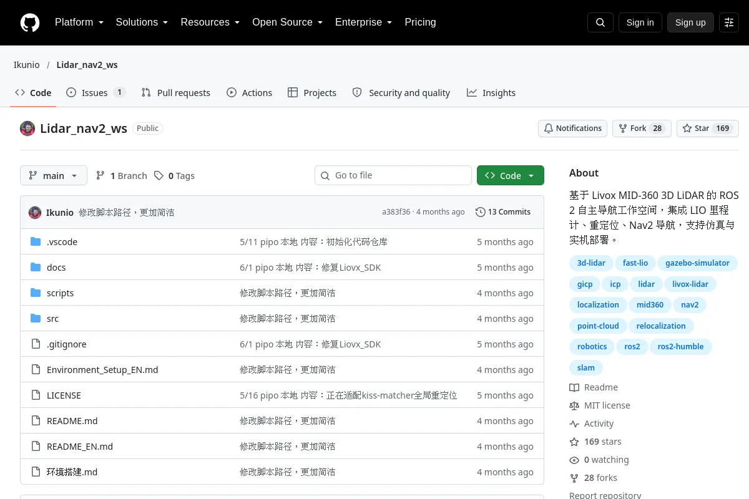This screenshot has width=749, height=499.
Task: Click the Ikunio avatar beside repository title
Action: pyautogui.click(x=27, y=128)
